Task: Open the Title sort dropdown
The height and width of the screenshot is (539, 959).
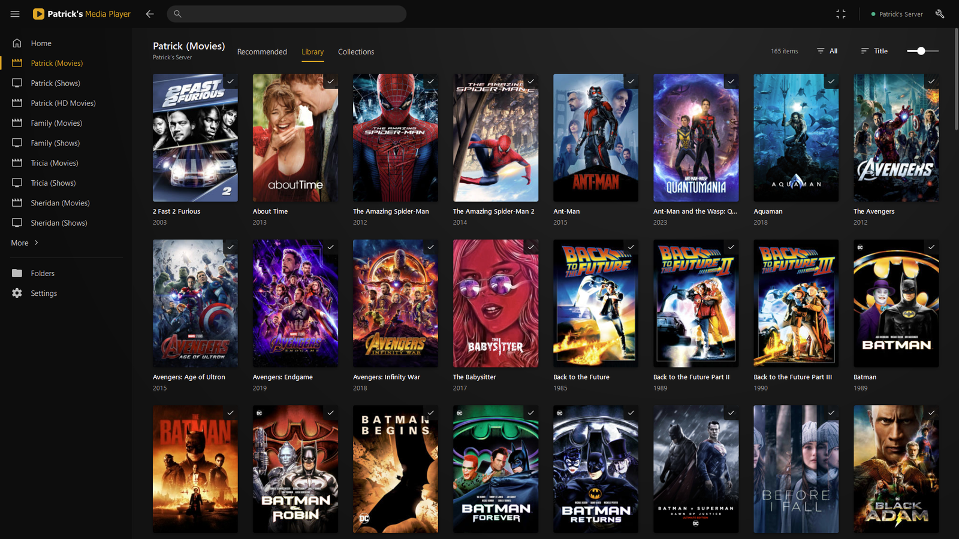Action: click(874, 51)
